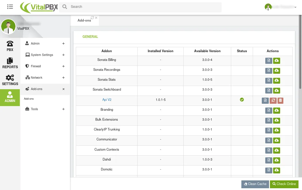Click the Check Online button
Image resolution: width=302 pixels, height=190 pixels.
pos(284,184)
